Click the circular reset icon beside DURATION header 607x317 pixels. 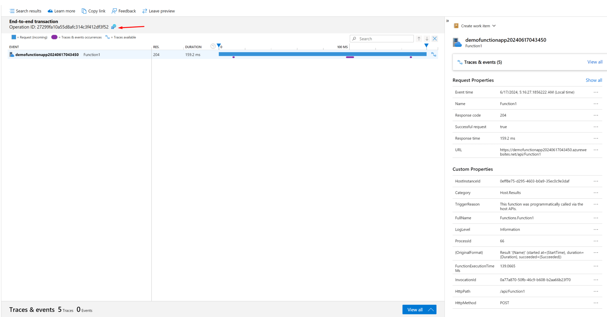(x=213, y=46)
